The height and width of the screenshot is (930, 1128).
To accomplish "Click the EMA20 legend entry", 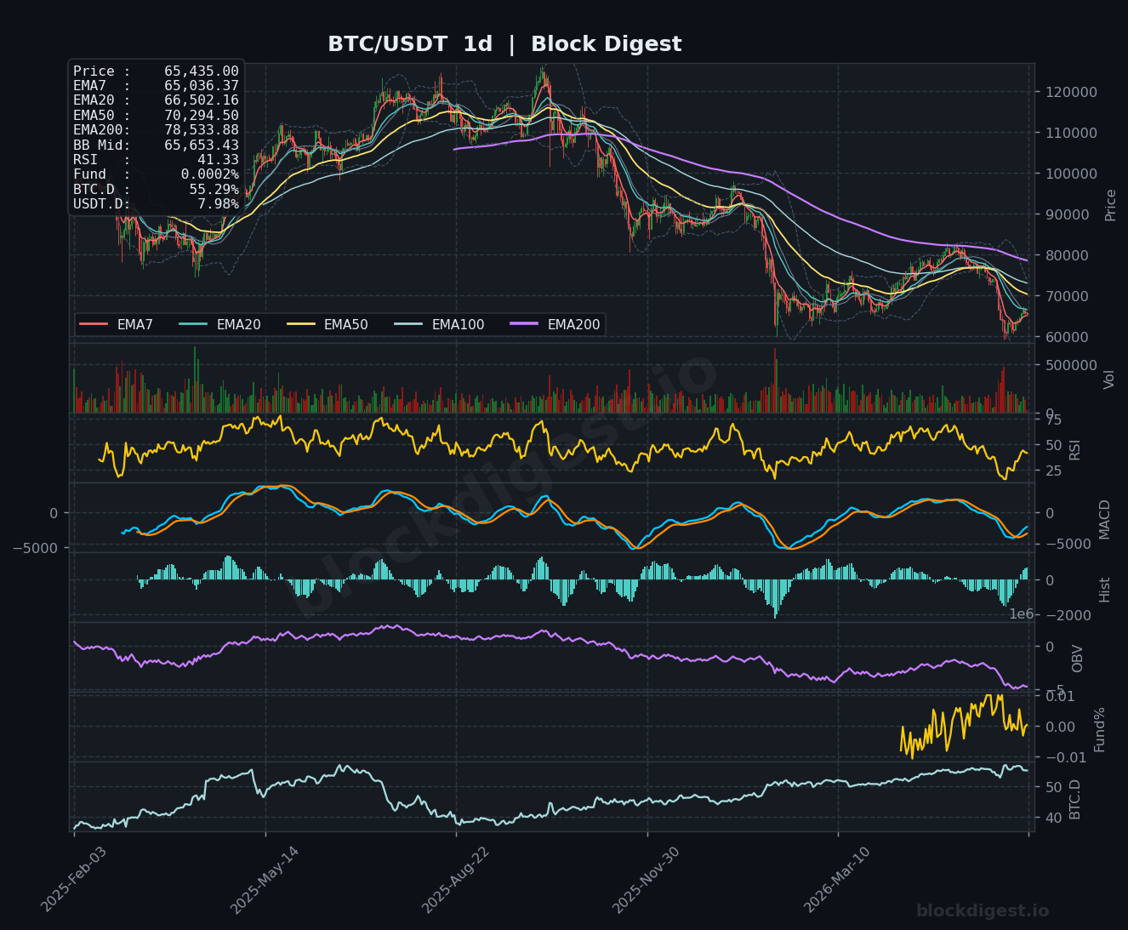I will (x=220, y=324).
